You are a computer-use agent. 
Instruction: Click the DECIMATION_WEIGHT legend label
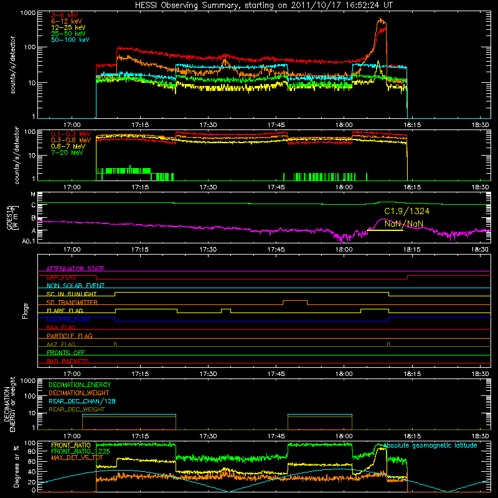[79, 393]
